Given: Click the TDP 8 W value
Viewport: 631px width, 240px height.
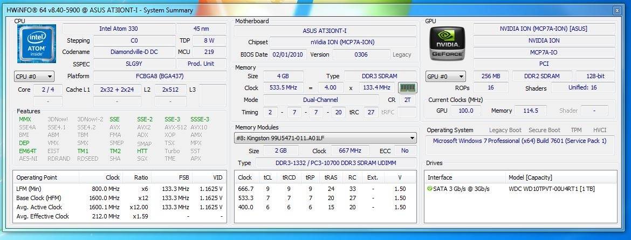Looking at the screenshot, I should (209, 40).
